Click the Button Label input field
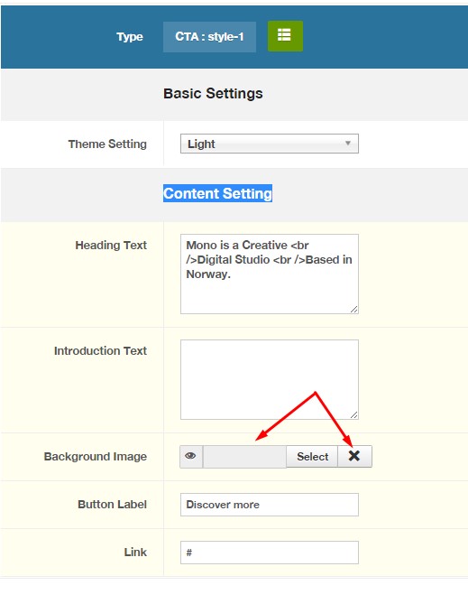The image size is (468, 604). pyautogui.click(x=270, y=505)
